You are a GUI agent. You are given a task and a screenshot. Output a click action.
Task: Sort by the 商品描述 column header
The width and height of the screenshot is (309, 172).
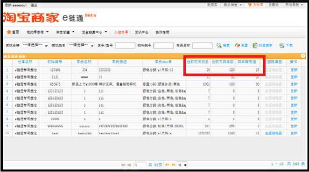coord(119,62)
